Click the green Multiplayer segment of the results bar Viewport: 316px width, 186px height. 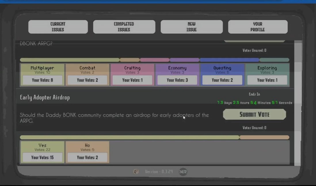[x=69, y=60]
